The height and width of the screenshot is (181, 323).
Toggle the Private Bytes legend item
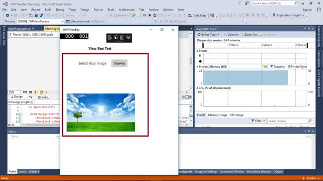(297, 66)
